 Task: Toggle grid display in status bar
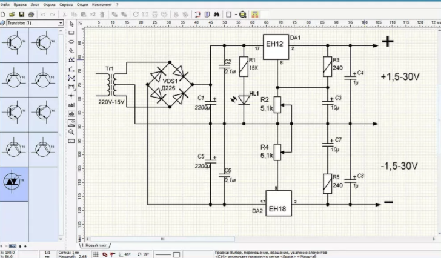click(96, 254)
